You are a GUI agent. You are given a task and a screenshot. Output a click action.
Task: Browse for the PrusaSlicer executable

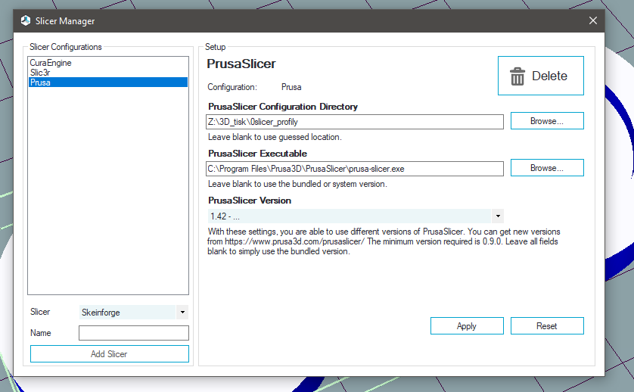(x=546, y=168)
